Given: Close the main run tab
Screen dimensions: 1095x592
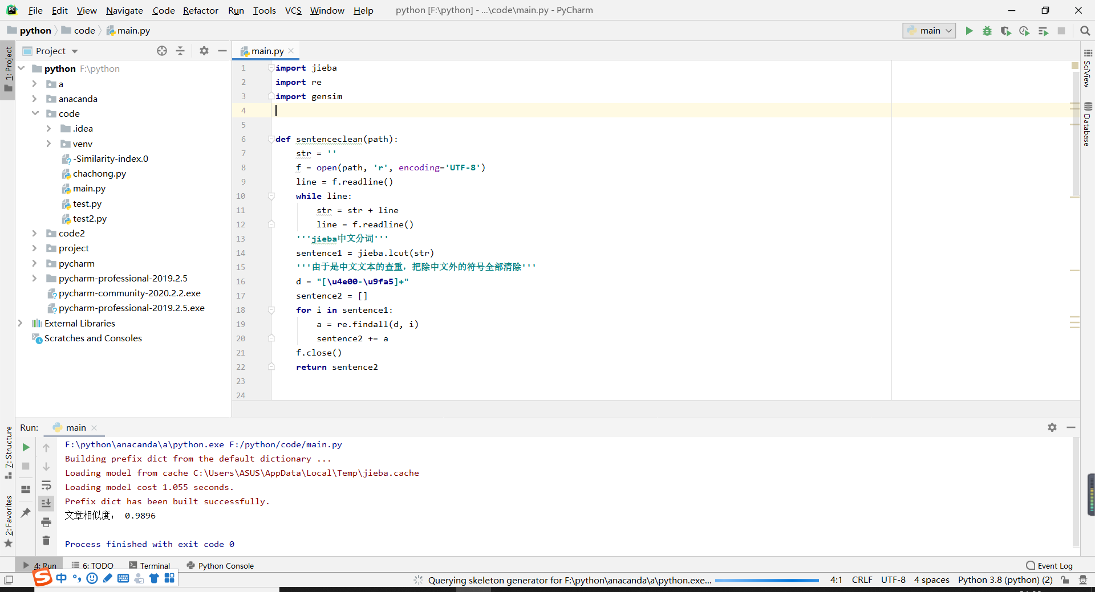Looking at the screenshot, I should 94,428.
